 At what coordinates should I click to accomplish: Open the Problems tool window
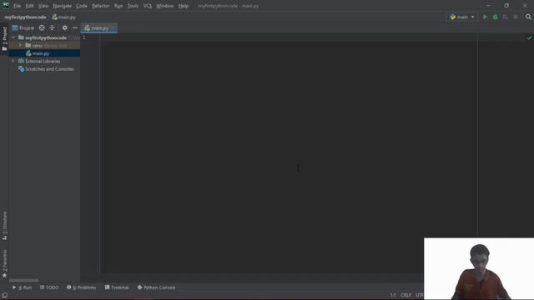coord(82,287)
